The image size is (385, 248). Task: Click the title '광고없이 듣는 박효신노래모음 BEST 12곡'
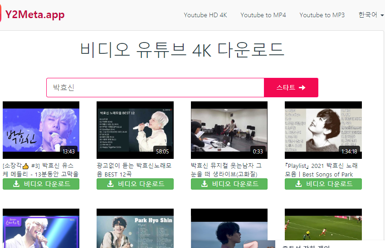(134, 170)
